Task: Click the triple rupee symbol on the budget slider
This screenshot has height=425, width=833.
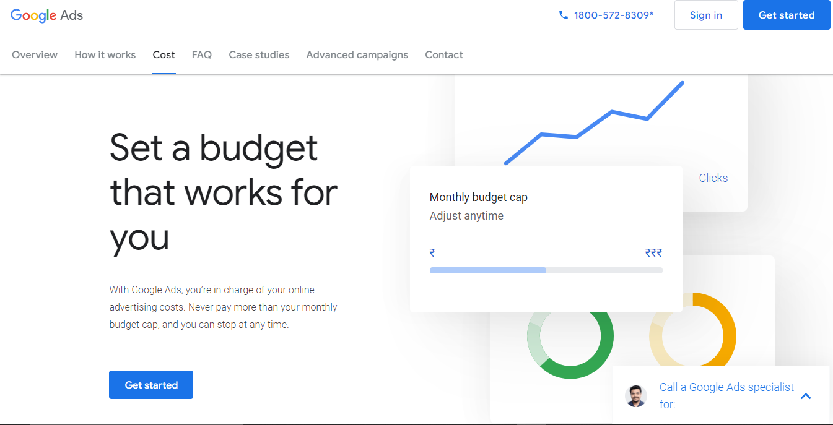Action: coord(653,252)
